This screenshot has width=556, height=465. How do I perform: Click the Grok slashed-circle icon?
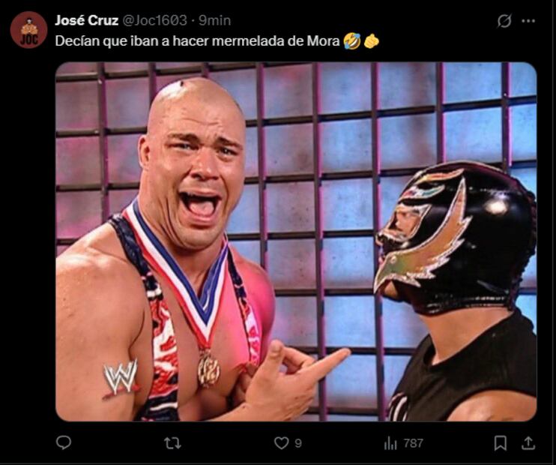504,21
